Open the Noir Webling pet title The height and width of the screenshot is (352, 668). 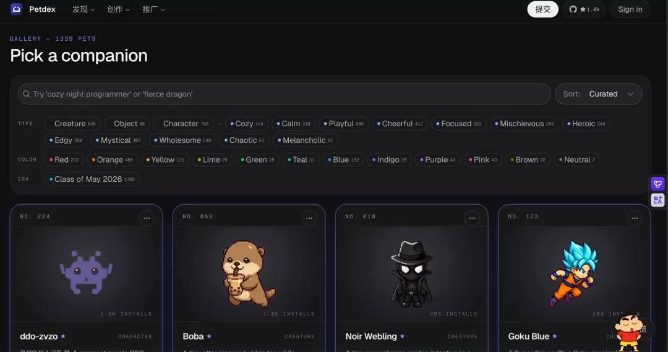pyautogui.click(x=371, y=337)
